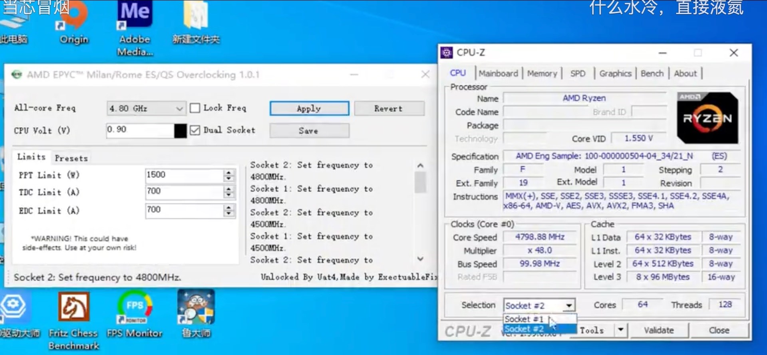Image resolution: width=767 pixels, height=355 pixels.
Task: Select the Limits tab
Action: [x=31, y=157]
